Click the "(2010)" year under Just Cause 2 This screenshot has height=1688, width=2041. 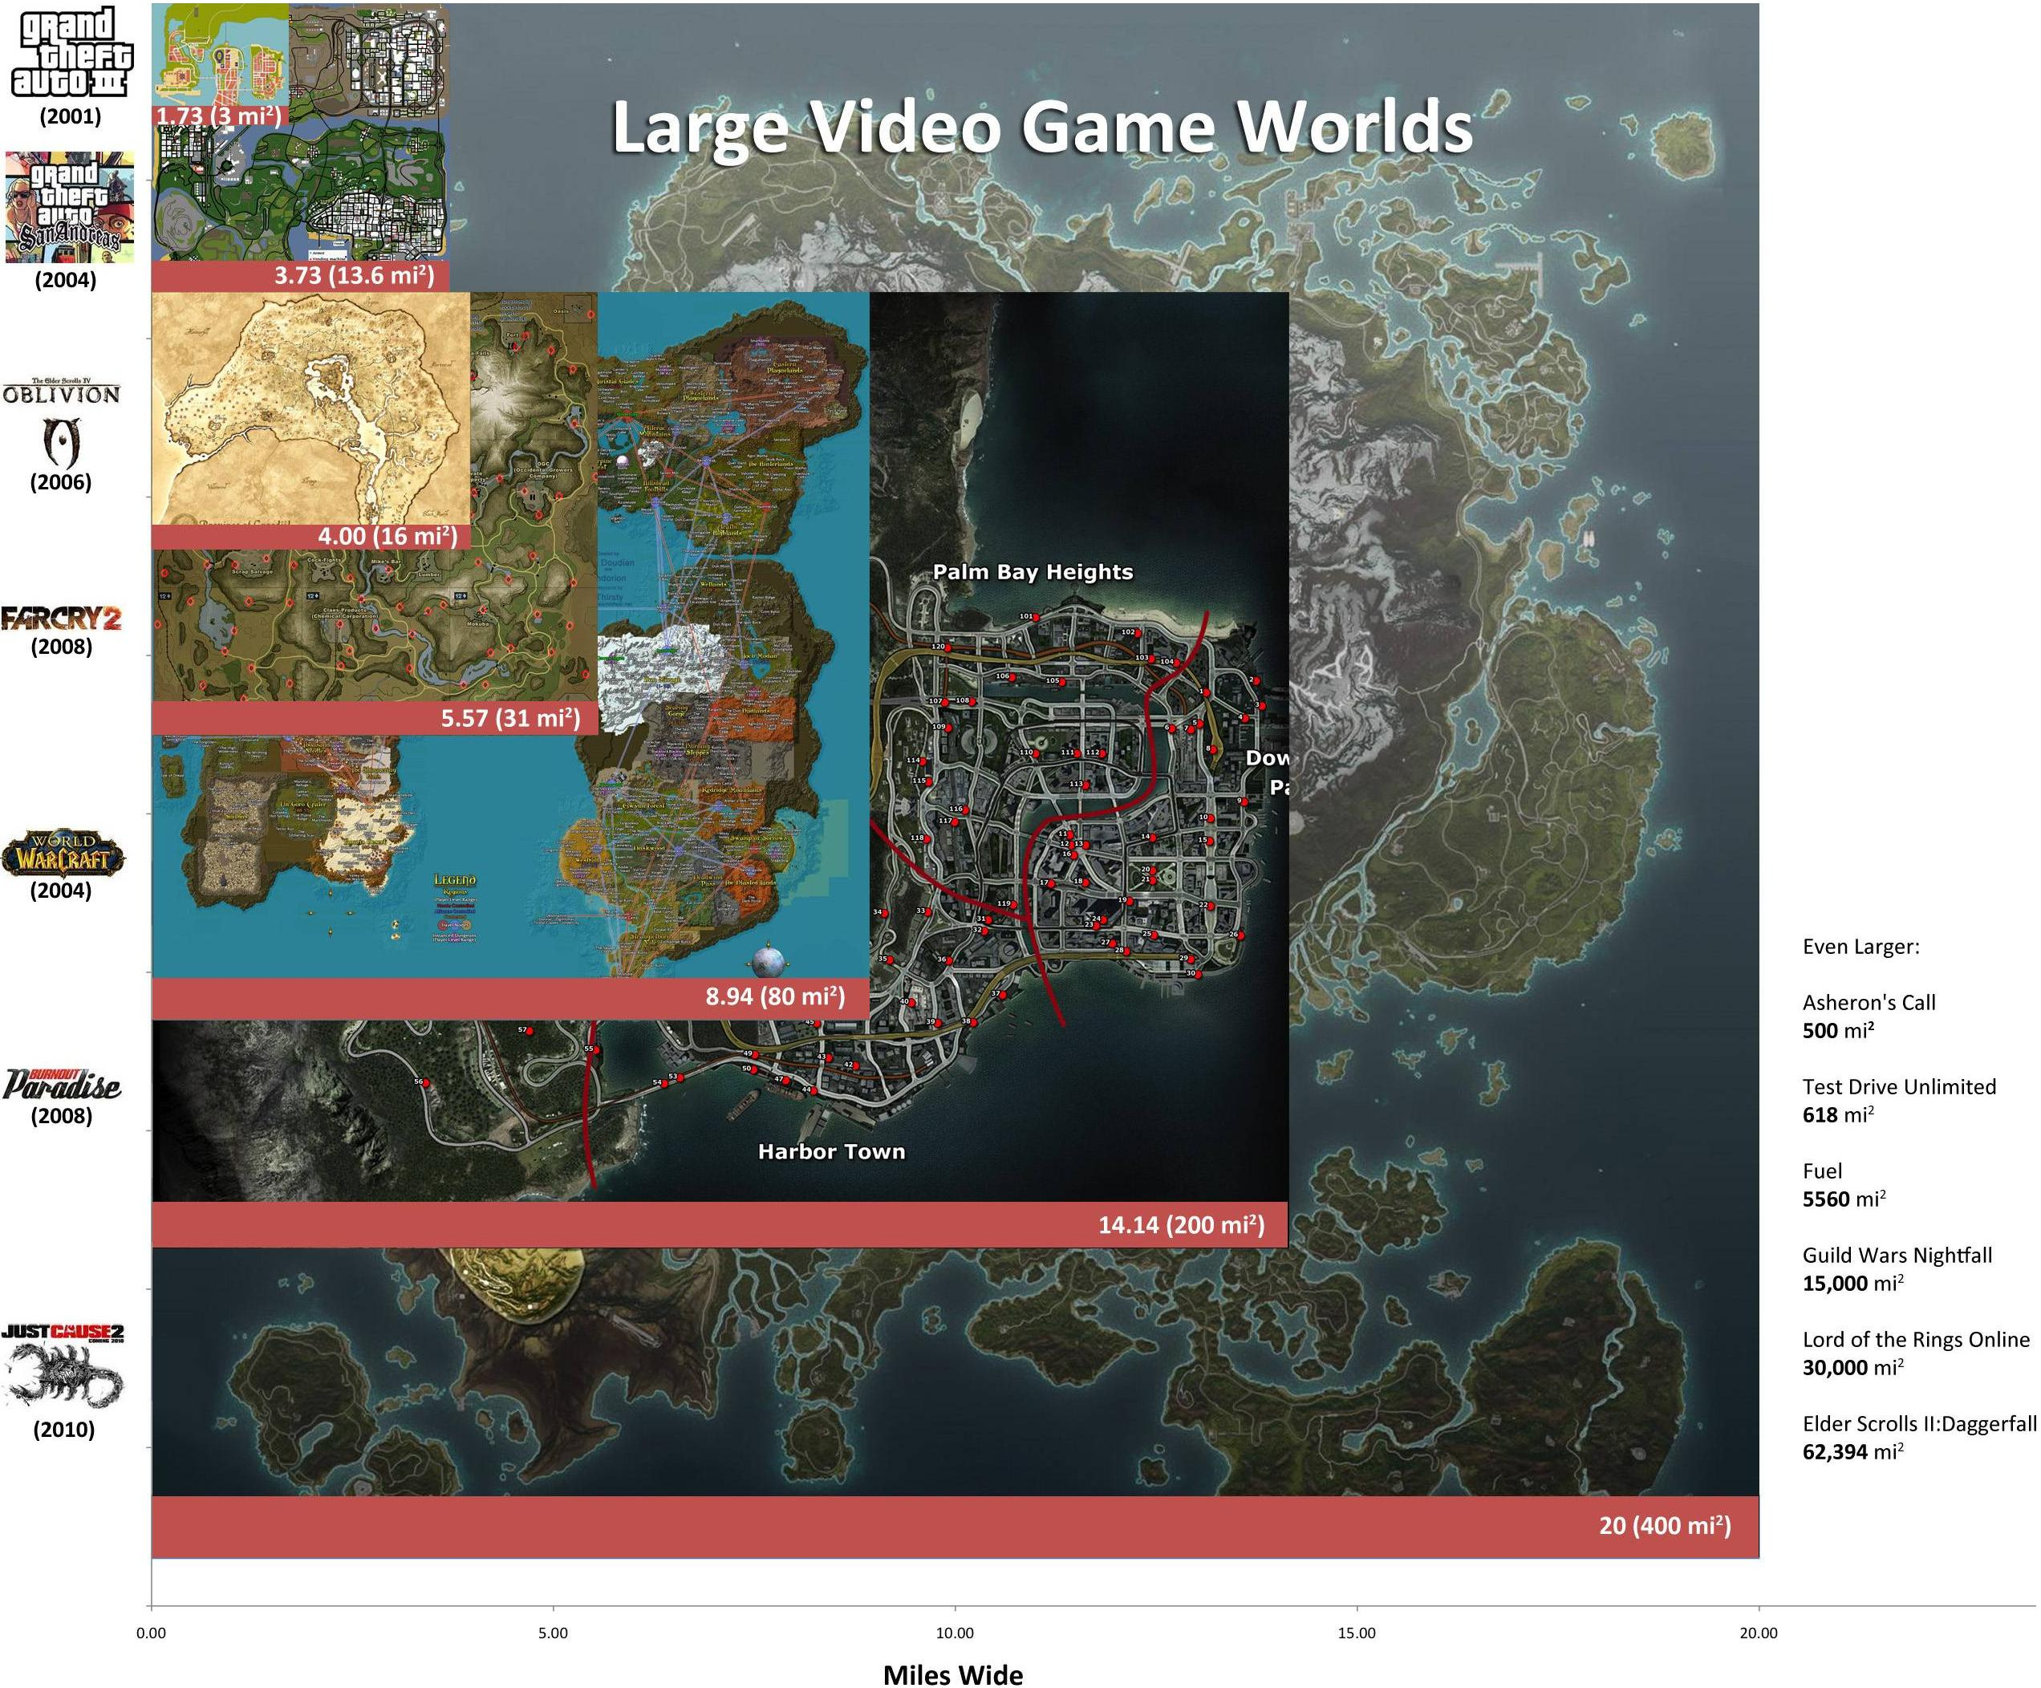click(x=64, y=1430)
